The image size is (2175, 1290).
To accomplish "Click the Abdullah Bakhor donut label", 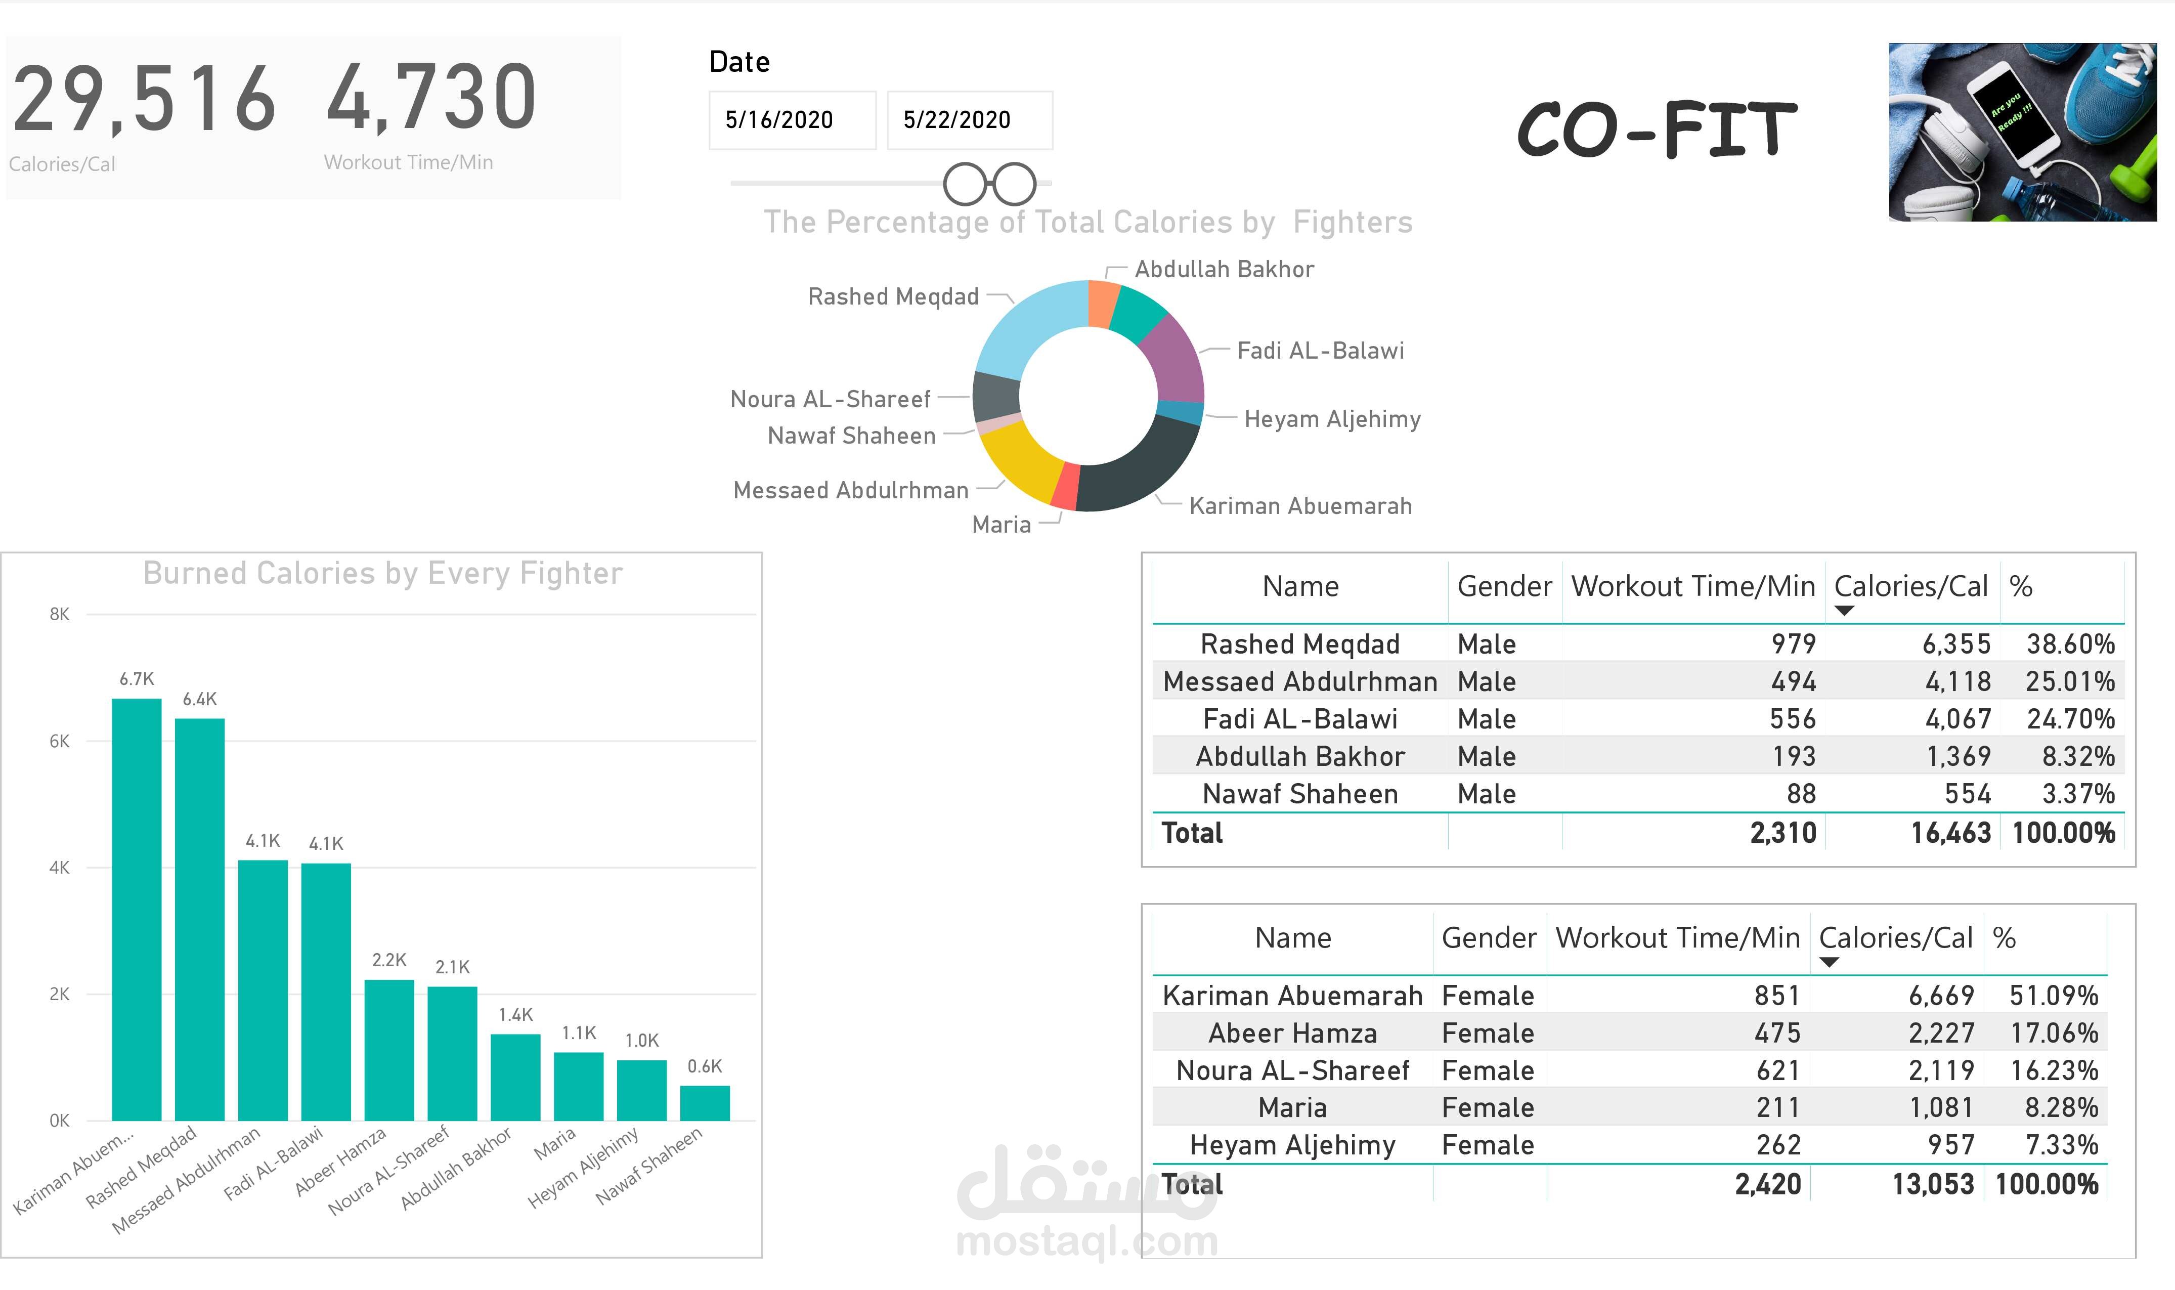I will point(1225,270).
